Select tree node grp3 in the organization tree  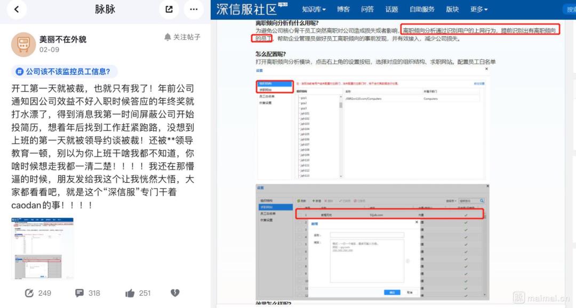pos(304,108)
